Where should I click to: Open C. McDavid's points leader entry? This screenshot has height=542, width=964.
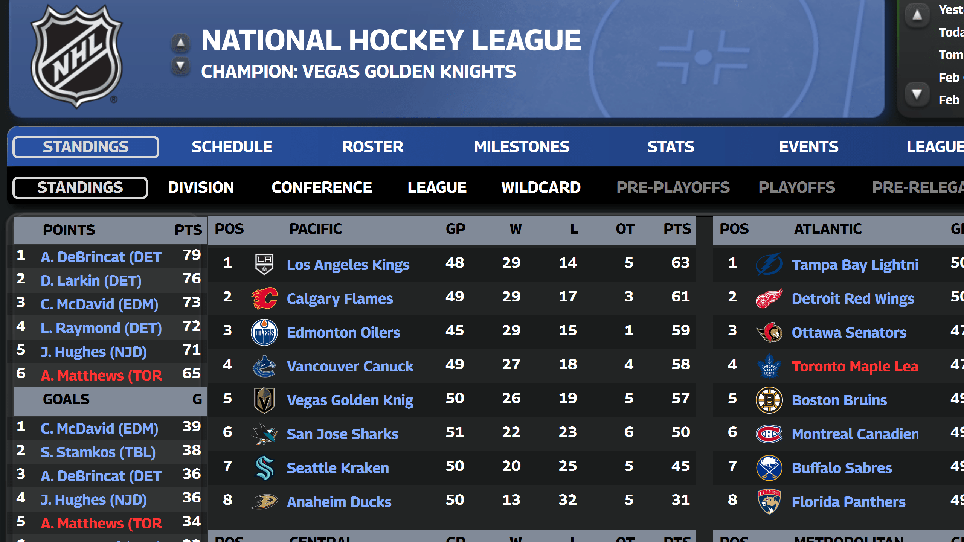point(99,304)
